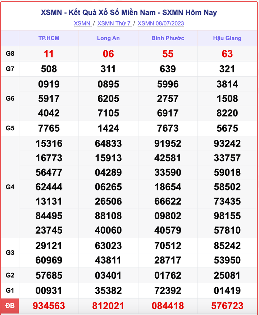Click the G4 row label

pyautogui.click(x=10, y=187)
